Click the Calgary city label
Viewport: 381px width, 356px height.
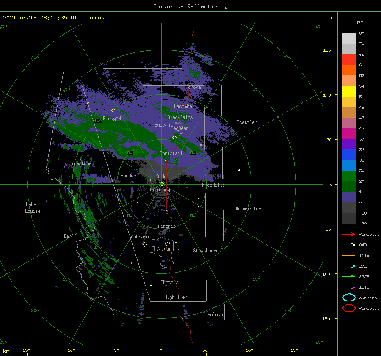pos(165,249)
